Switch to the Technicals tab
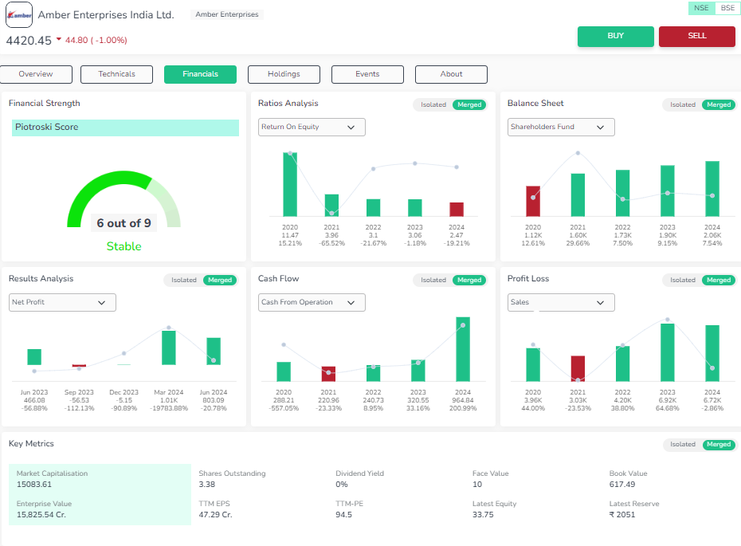The height and width of the screenshot is (546, 741). coord(116,74)
